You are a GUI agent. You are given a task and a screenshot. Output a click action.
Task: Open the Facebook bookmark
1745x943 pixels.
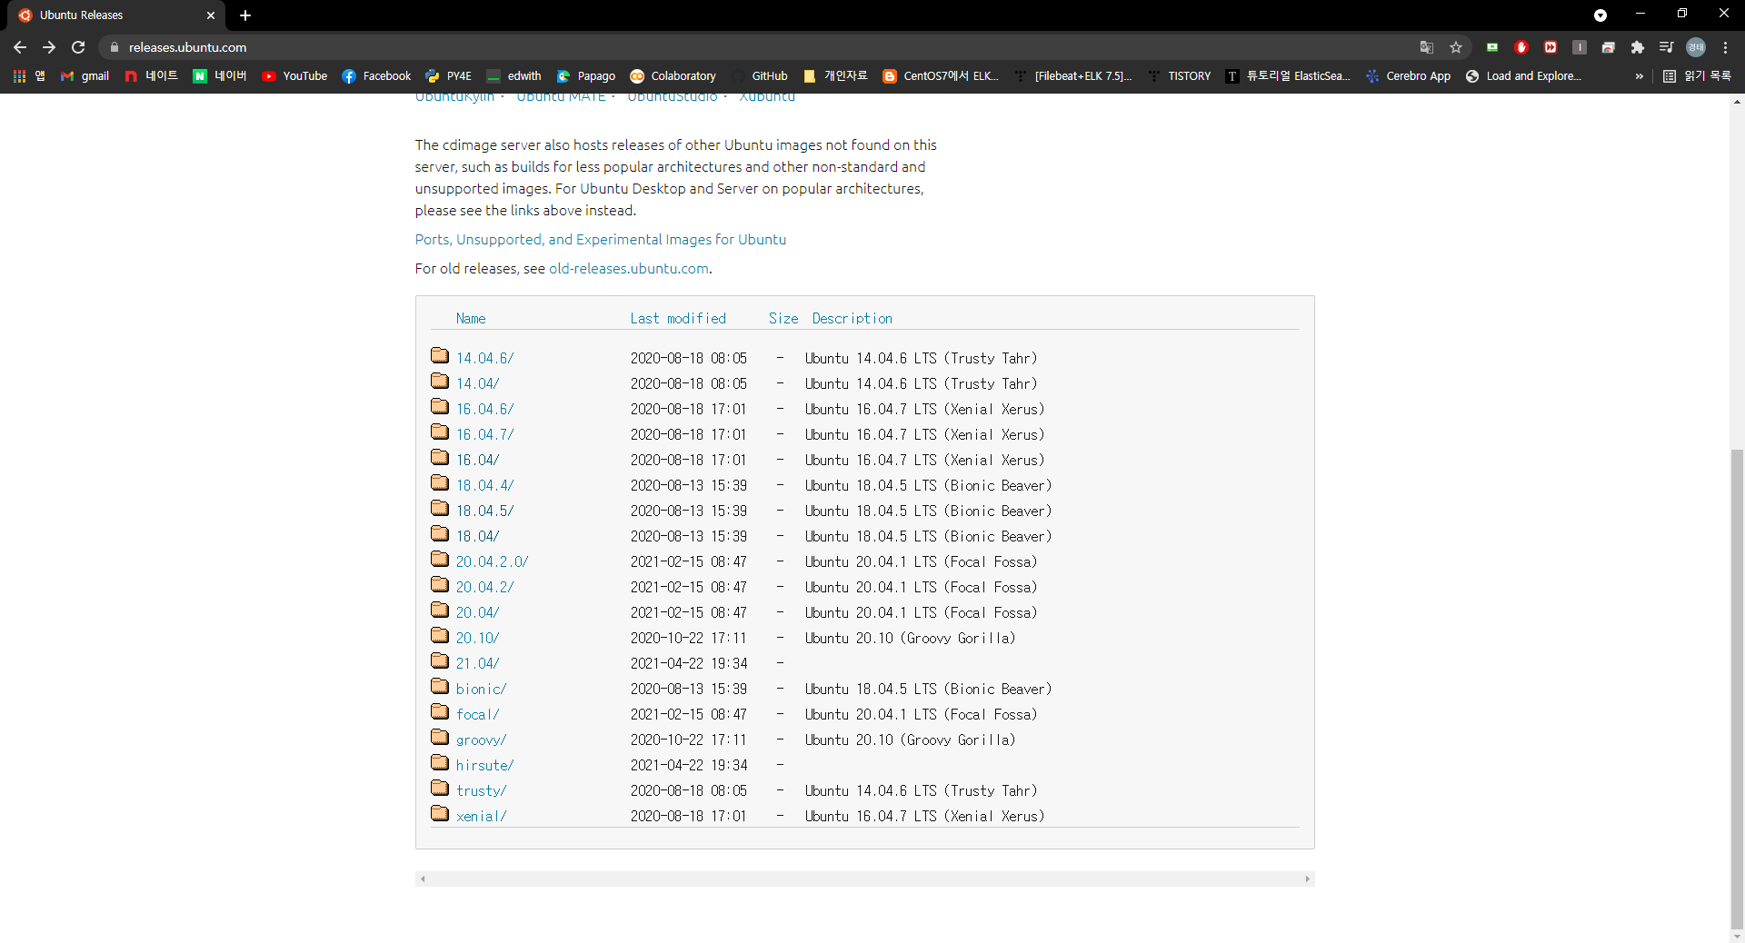tap(376, 76)
